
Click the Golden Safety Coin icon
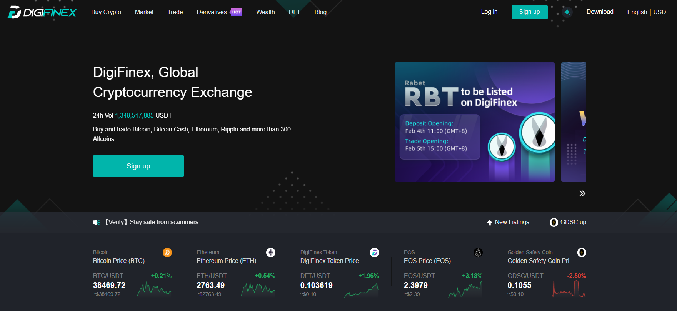click(582, 253)
